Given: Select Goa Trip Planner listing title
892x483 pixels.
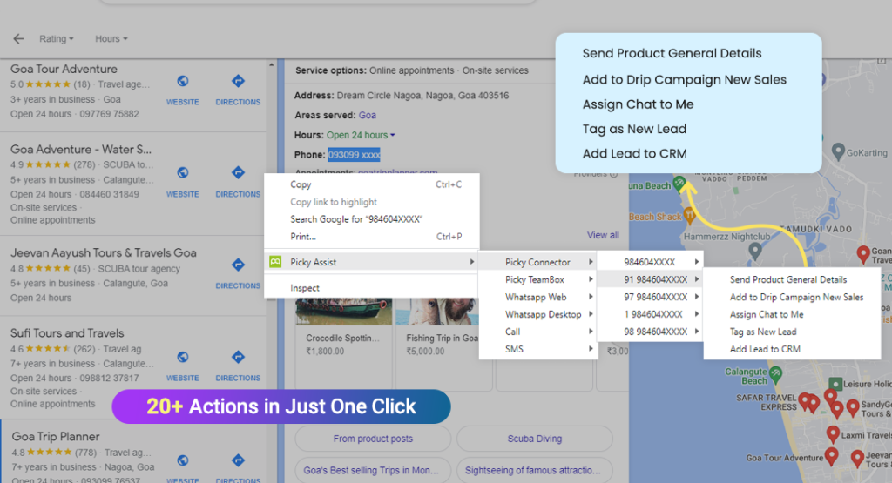Looking at the screenshot, I should coord(56,436).
